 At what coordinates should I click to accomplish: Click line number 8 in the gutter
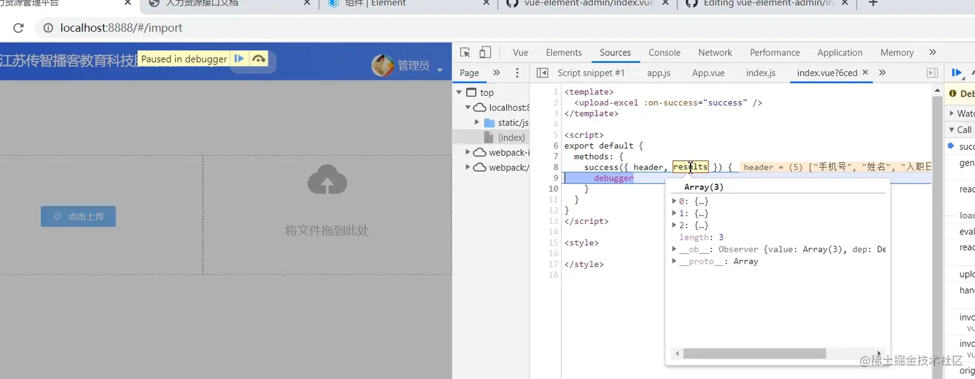(x=555, y=167)
